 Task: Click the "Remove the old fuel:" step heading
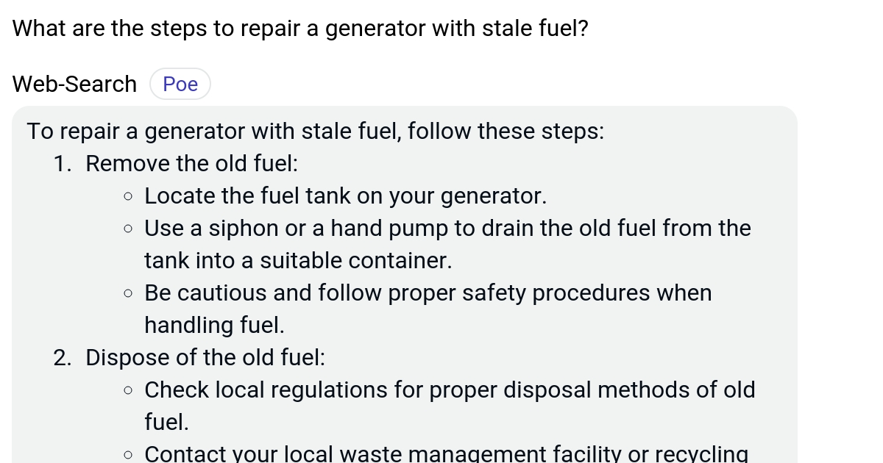(x=191, y=163)
